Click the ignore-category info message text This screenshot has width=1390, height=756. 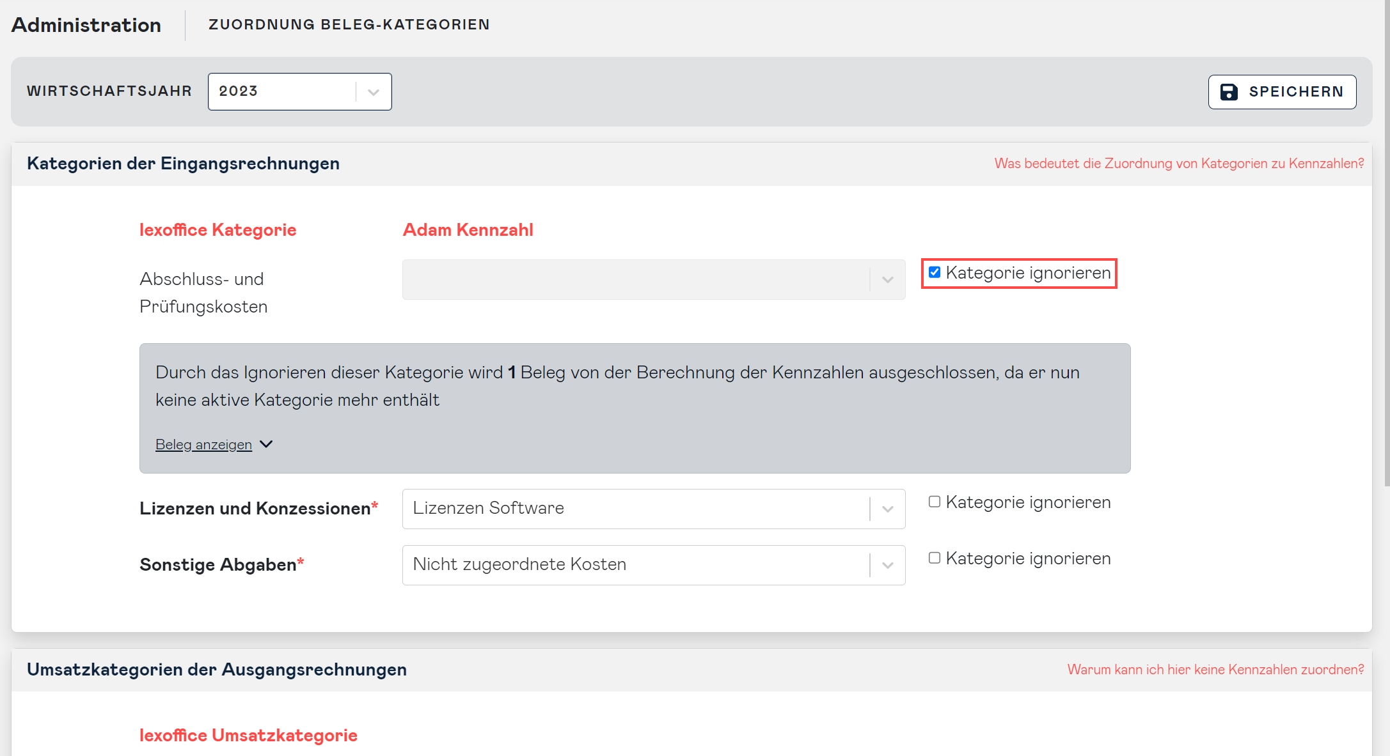(x=618, y=386)
